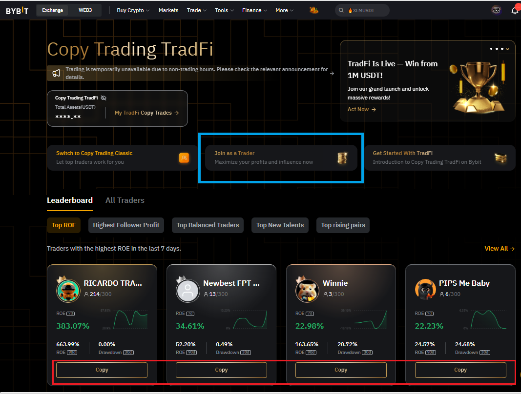Image resolution: width=521 pixels, height=394 pixels.
Task: Select Top New Talents filter
Action: 280,225
